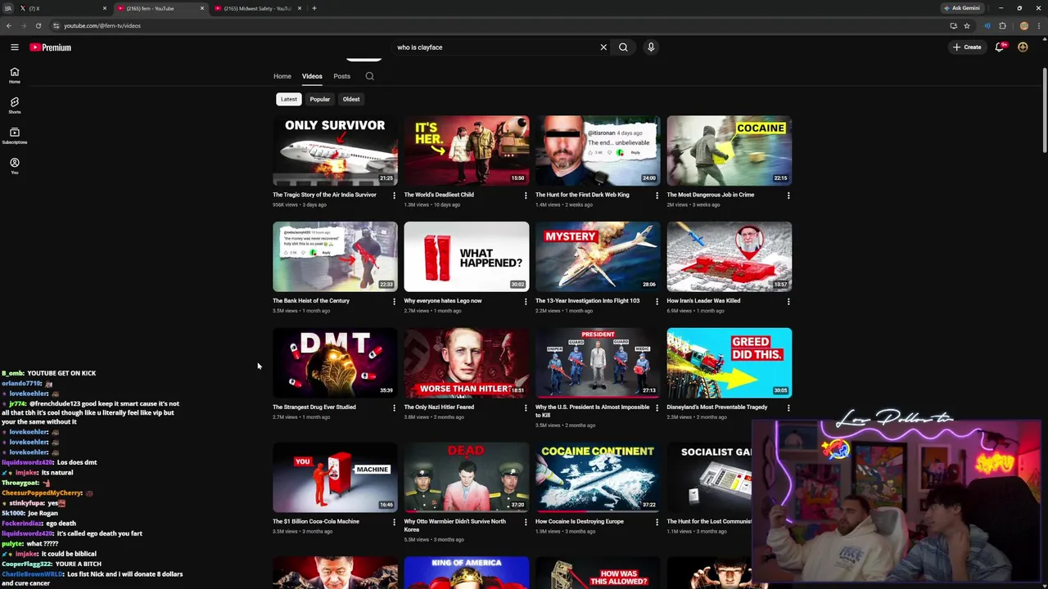Screen dimensions: 1048x589
Task: Open the YouTube hamburger guide menu
Action: tap(14, 47)
